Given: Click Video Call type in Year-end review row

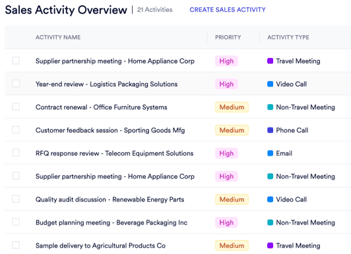Looking at the screenshot, I should [x=291, y=84].
